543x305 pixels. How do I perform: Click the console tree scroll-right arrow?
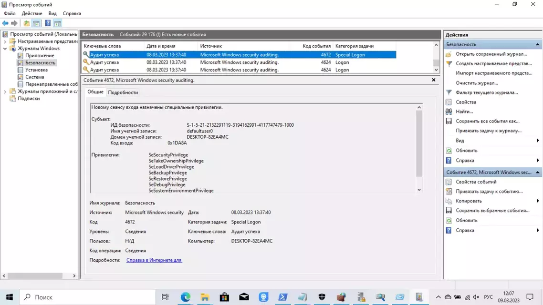(x=74, y=275)
